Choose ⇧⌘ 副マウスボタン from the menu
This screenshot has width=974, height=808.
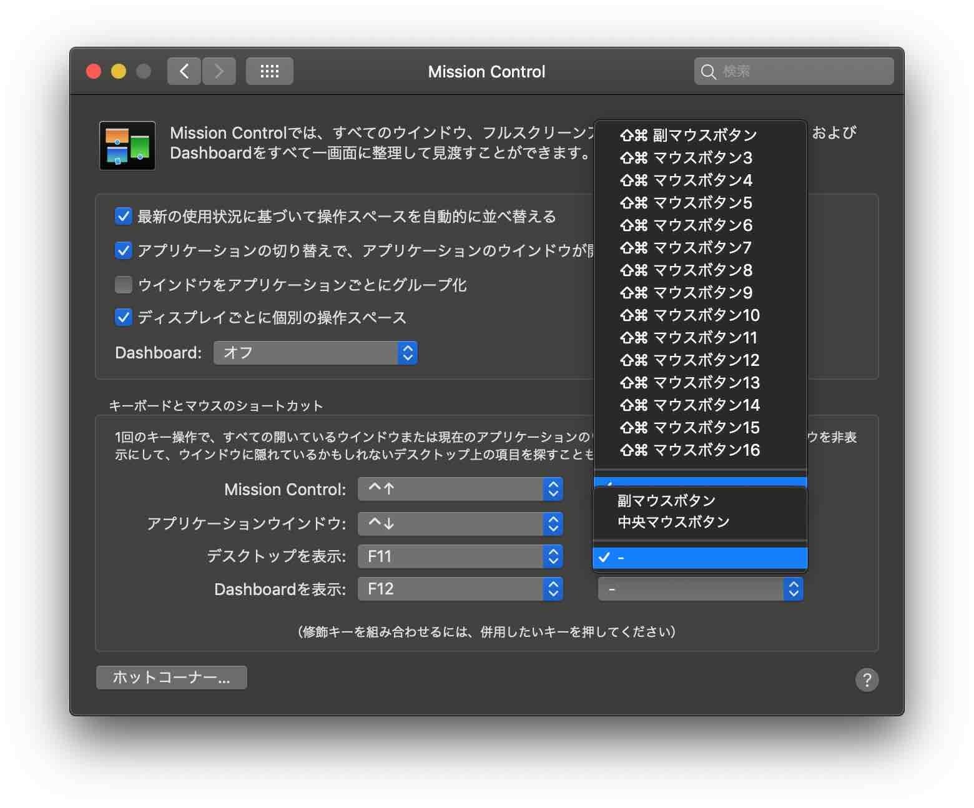click(x=701, y=135)
